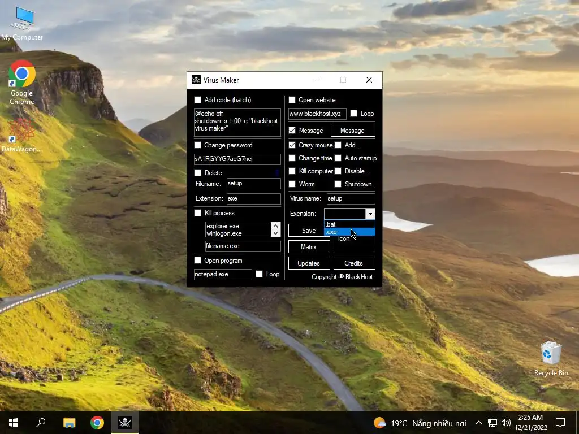Enable the Open website checkbox
Image resolution: width=579 pixels, height=434 pixels.
tap(292, 99)
